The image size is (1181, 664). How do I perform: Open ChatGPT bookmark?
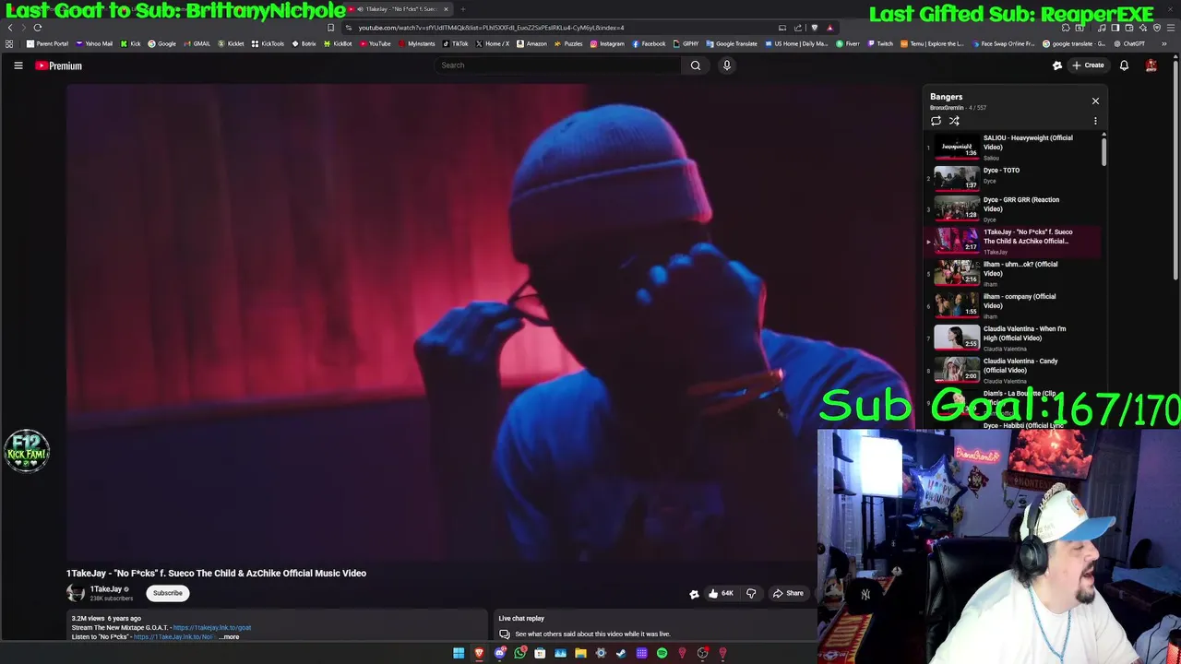1129,43
